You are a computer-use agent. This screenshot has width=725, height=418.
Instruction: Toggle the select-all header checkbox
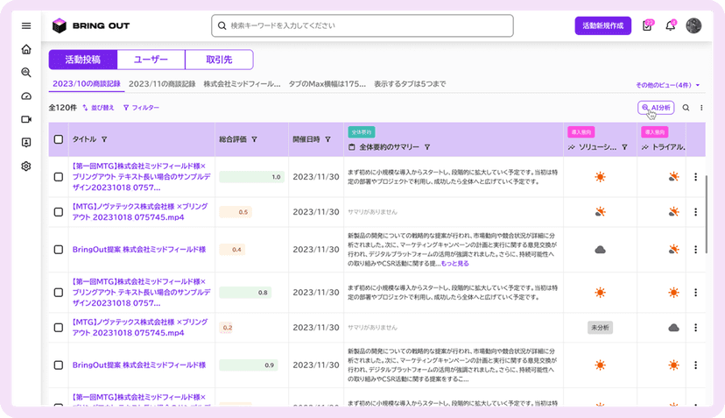[x=59, y=139]
